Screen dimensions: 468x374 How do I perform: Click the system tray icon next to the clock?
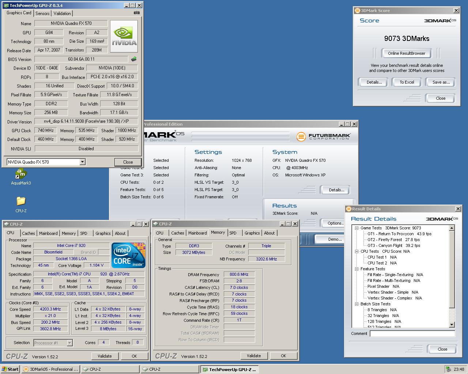pos(448,369)
